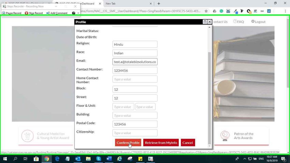Click Contact Us link behind dialog
Image resolution: width=290 pixels, height=163 pixels.
[x=220, y=21]
